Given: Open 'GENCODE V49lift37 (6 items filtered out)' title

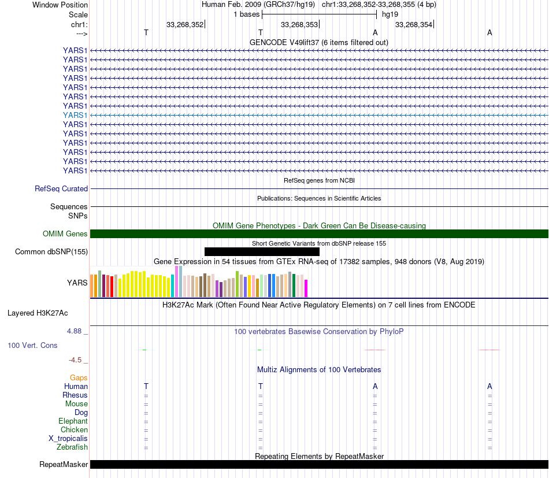Looking at the screenshot, I should click(x=319, y=42).
